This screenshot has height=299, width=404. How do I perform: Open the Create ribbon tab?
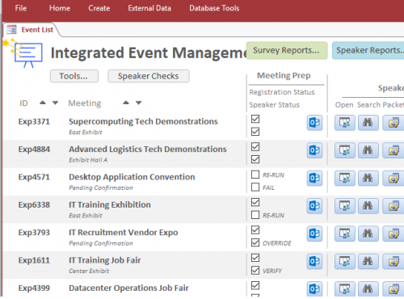99,8
